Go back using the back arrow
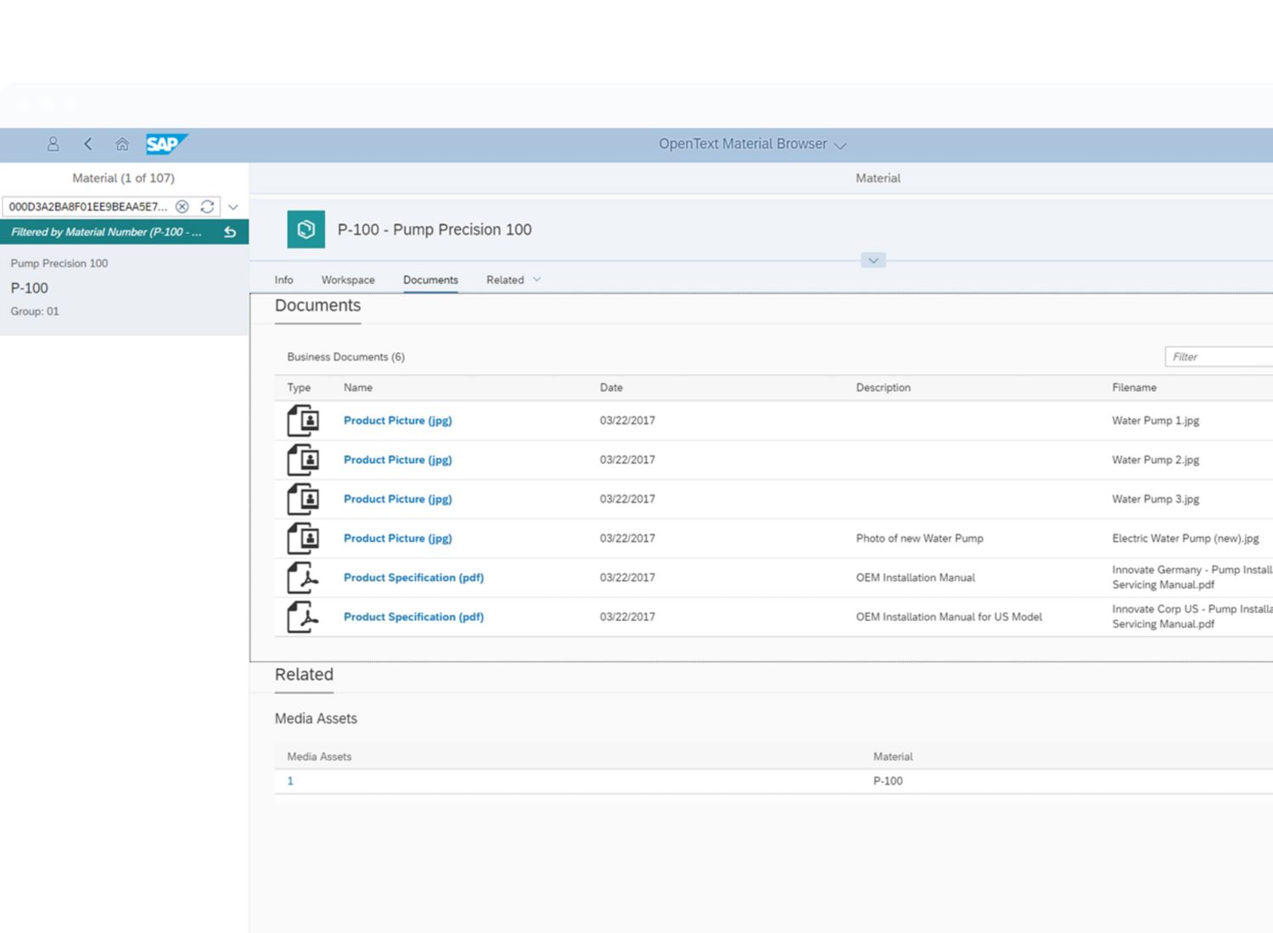 (87, 144)
